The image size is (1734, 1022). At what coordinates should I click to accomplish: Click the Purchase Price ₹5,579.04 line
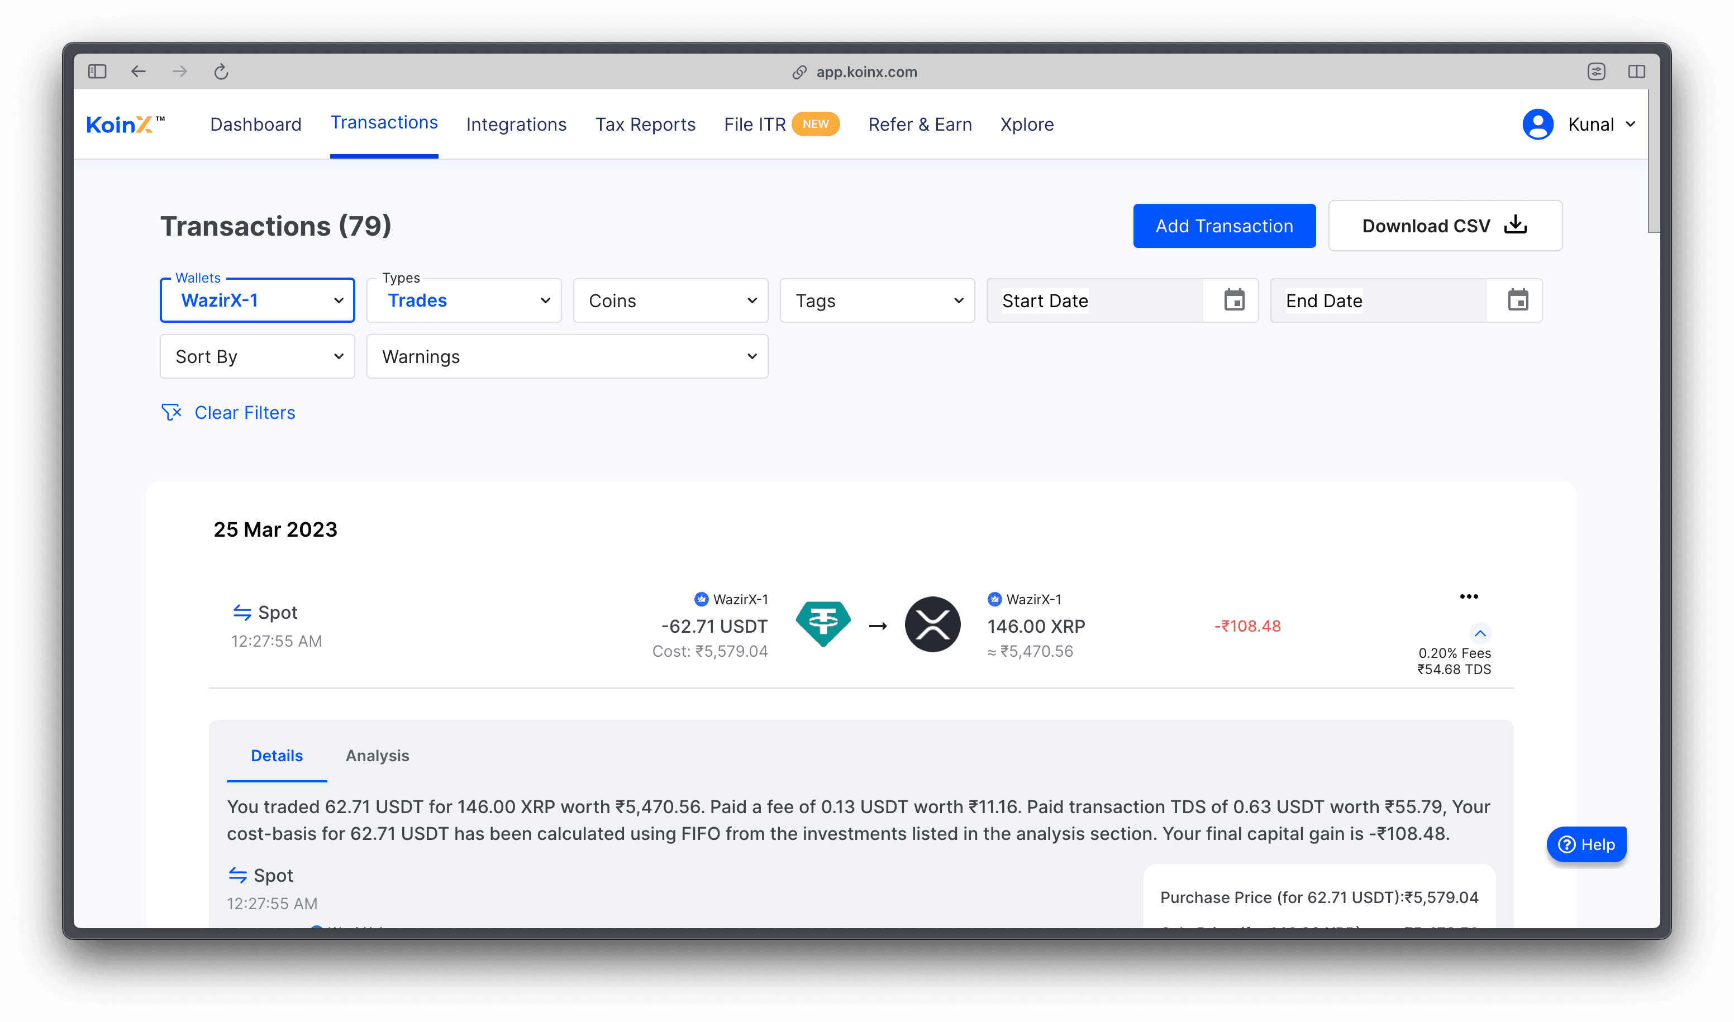[x=1319, y=897]
